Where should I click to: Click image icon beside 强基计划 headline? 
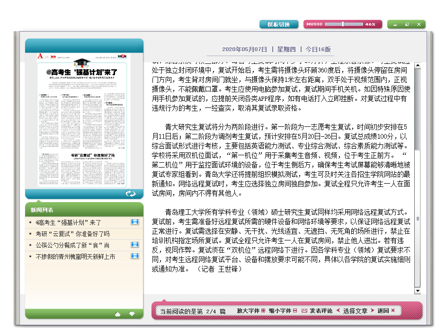(134, 222)
